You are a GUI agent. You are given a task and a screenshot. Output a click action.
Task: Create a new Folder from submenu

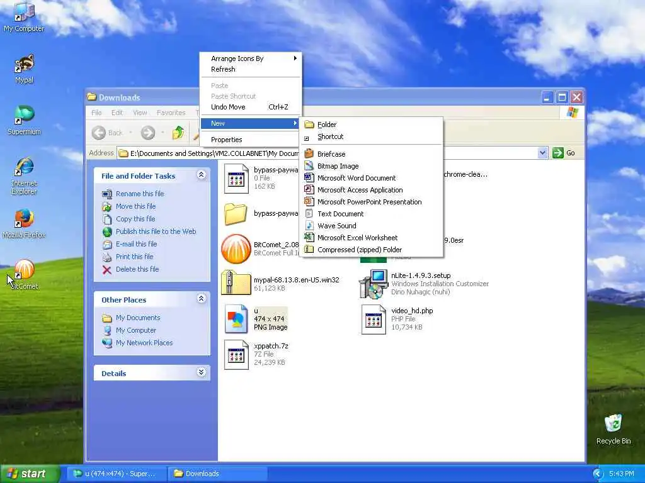(372, 125)
